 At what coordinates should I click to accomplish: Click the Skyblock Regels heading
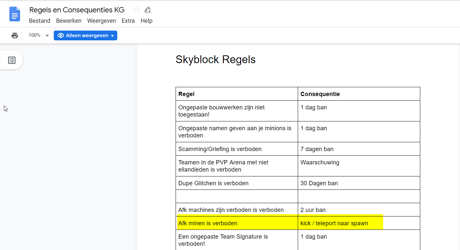tap(215, 60)
